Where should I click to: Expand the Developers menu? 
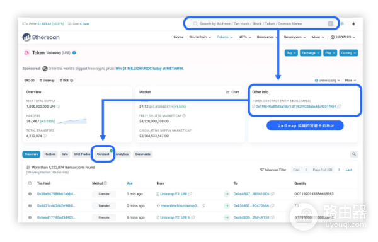295,37
